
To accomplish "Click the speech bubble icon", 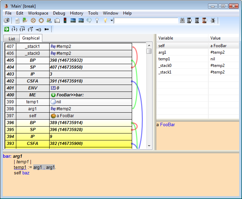I will [89, 20].
